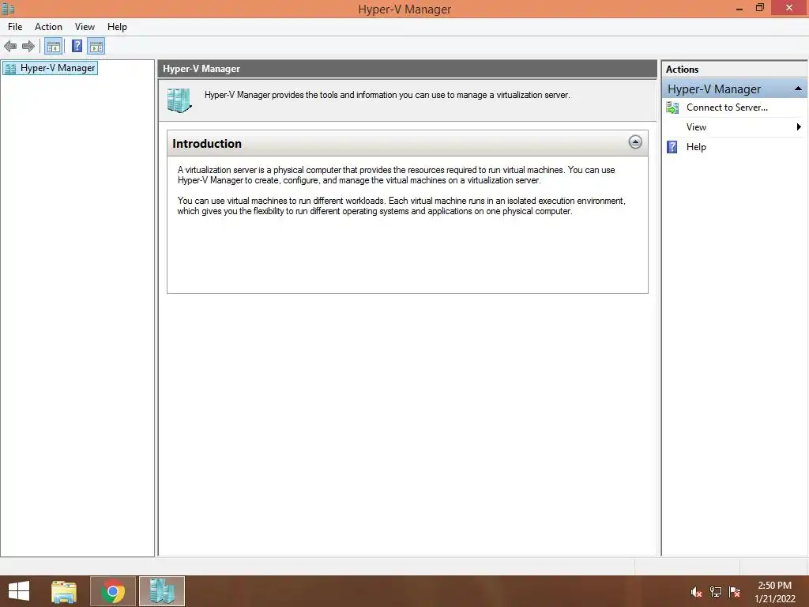809x607 pixels.
Task: Minimize the Hyper-V Manager window
Action: point(739,8)
